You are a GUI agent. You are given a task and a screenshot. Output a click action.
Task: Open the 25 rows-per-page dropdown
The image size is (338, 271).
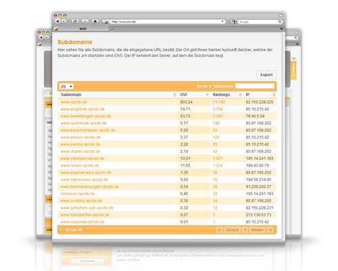66,87
